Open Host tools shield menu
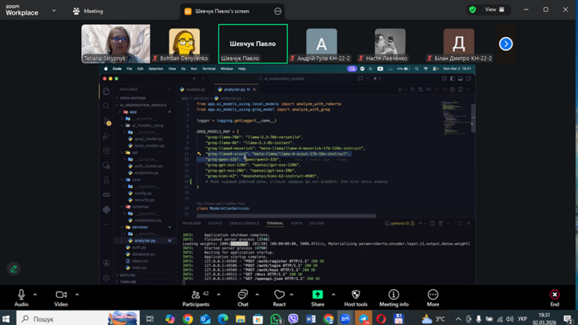Image resolution: width=578 pixels, height=325 pixels. click(356, 297)
